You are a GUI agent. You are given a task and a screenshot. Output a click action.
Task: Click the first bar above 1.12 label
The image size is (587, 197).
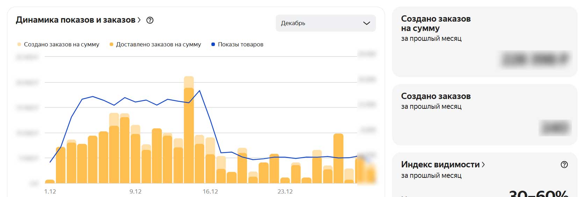click(50, 181)
